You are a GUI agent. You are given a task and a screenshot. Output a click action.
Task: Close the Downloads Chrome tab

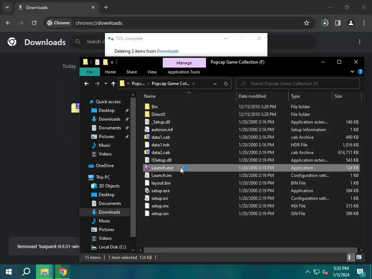(x=93, y=7)
